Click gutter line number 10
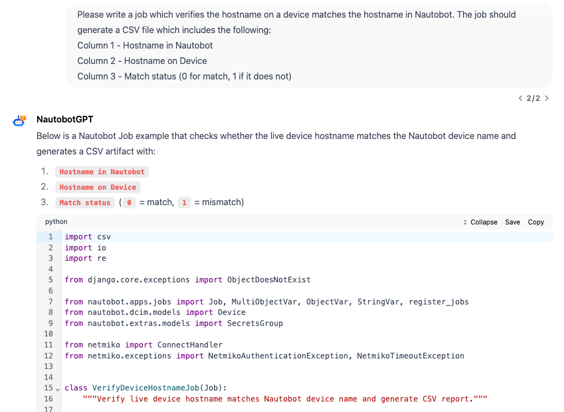This screenshot has width=564, height=412. coord(49,334)
